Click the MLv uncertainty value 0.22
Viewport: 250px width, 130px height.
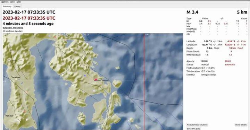[217, 24]
